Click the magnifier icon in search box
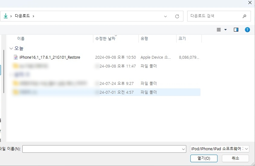 click(x=244, y=16)
